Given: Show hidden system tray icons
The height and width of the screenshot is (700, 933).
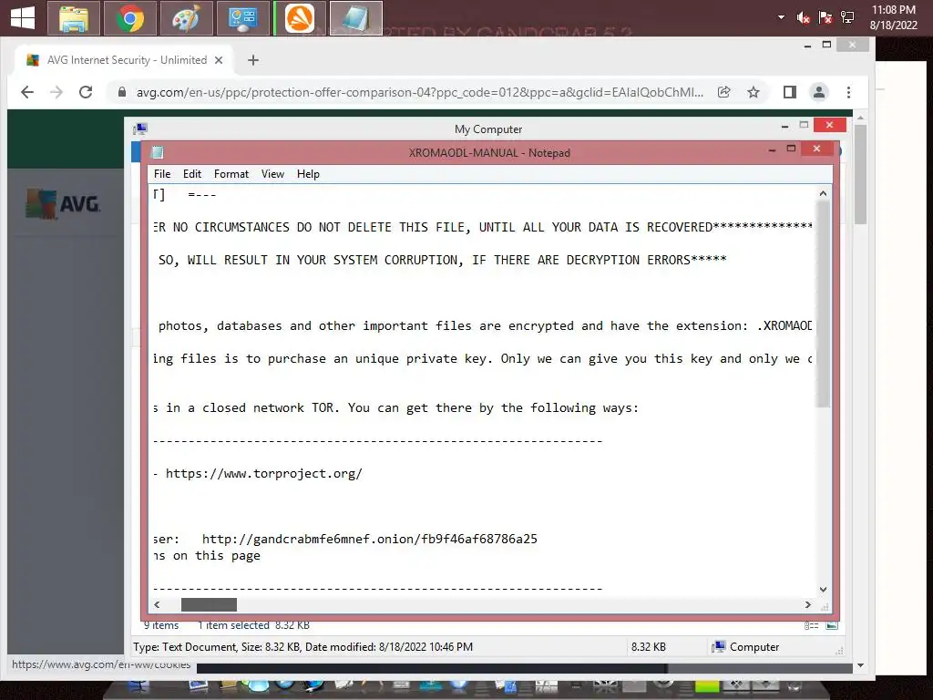Looking at the screenshot, I should pos(781,17).
